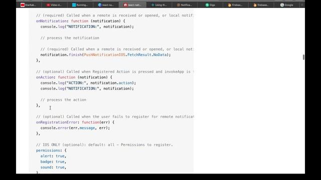The height and width of the screenshot is (180, 321).
Task: Click 'notification.action' in ACTION log line
Action: [111, 83]
